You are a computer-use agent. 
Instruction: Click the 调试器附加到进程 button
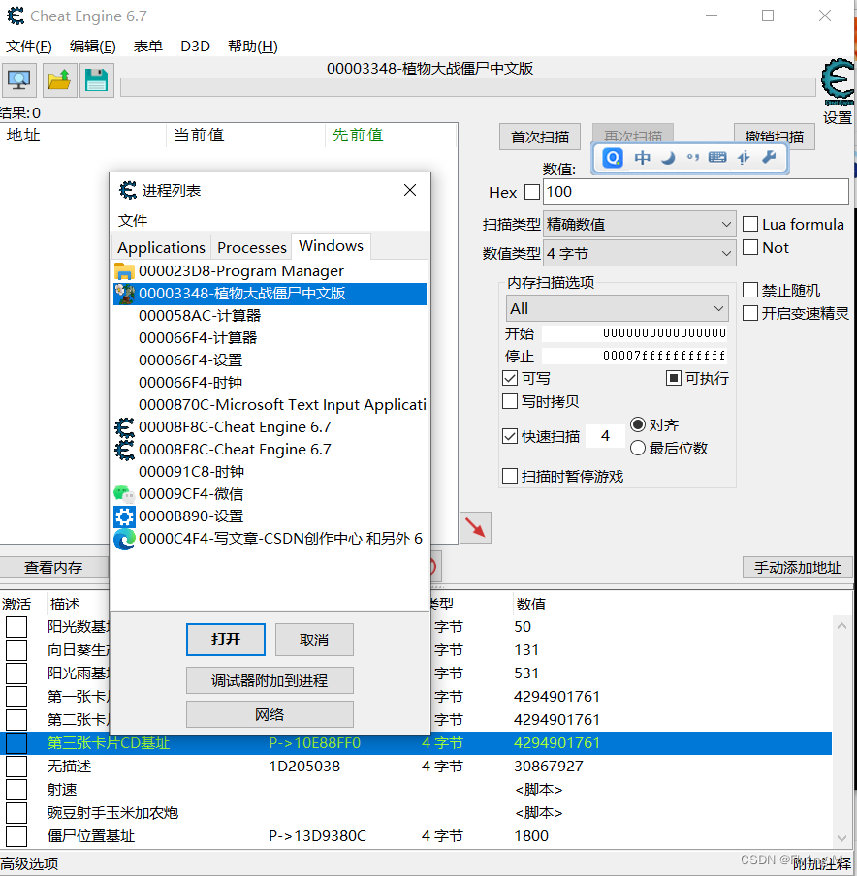click(x=270, y=679)
